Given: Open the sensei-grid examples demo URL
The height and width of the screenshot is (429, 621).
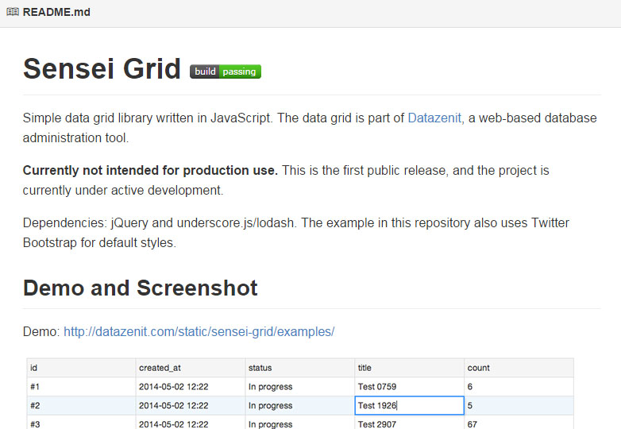Looking at the screenshot, I should (x=199, y=331).
